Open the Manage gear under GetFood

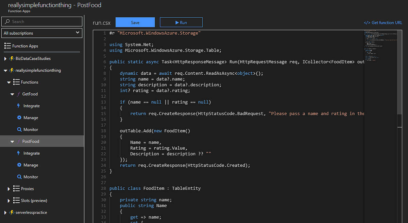[x=19, y=118]
